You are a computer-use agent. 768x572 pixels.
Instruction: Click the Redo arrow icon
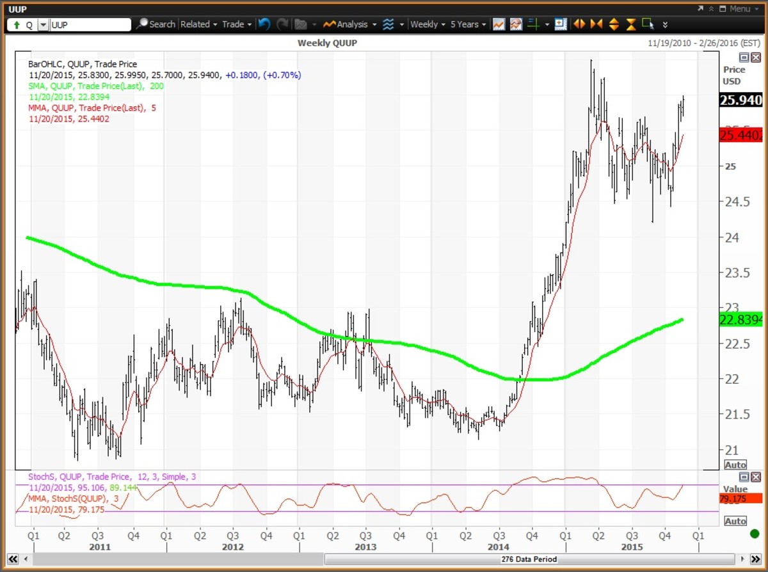pos(282,24)
